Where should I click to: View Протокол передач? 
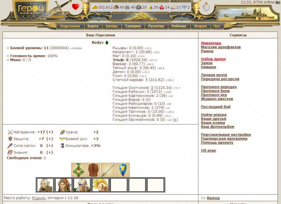tap(219, 87)
